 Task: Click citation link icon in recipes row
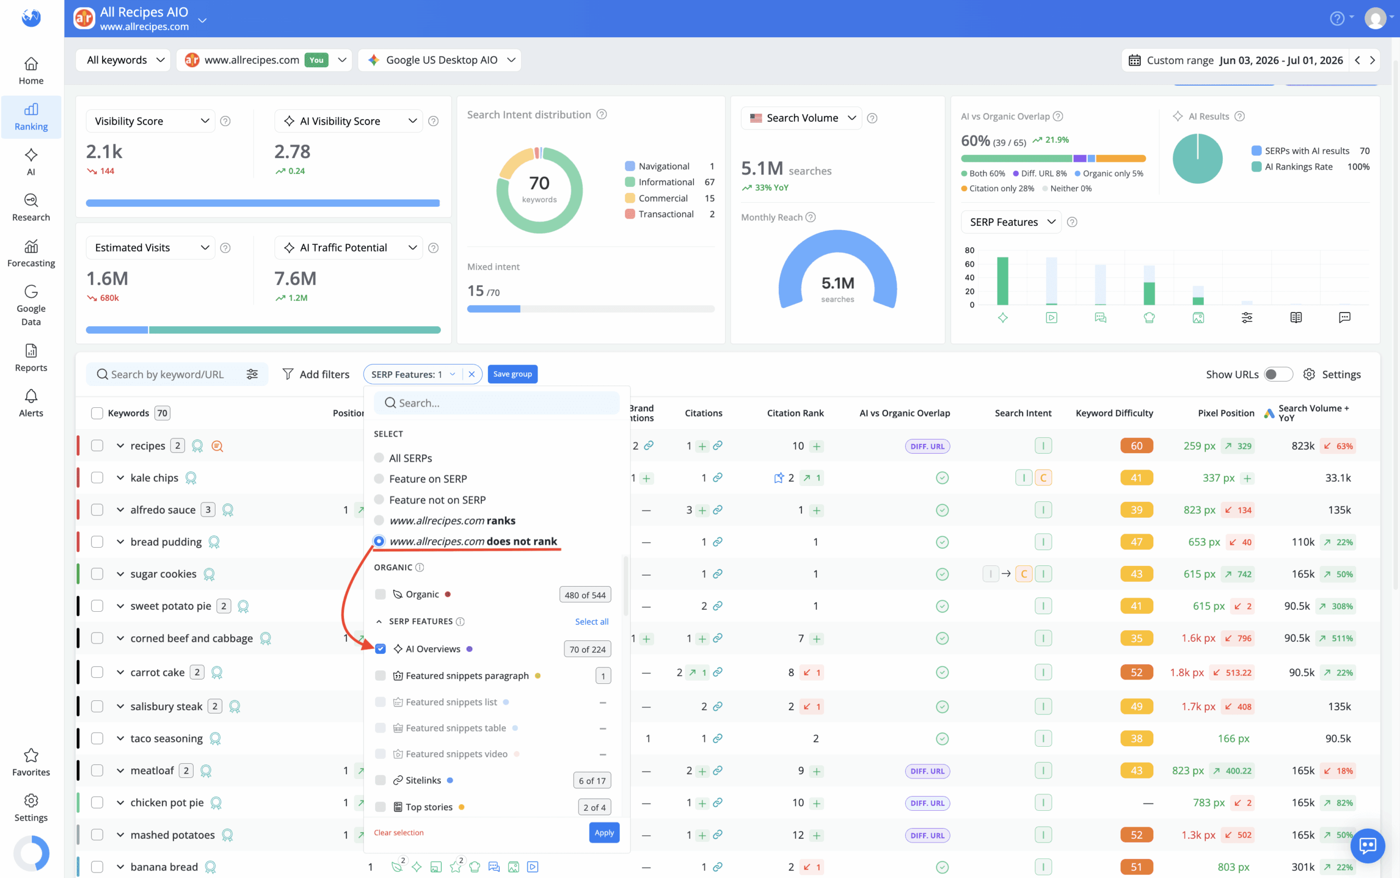pos(718,446)
